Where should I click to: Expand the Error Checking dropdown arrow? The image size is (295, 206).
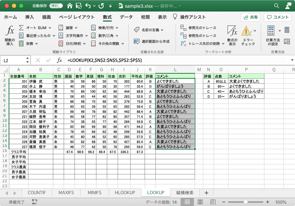[x=255, y=31]
